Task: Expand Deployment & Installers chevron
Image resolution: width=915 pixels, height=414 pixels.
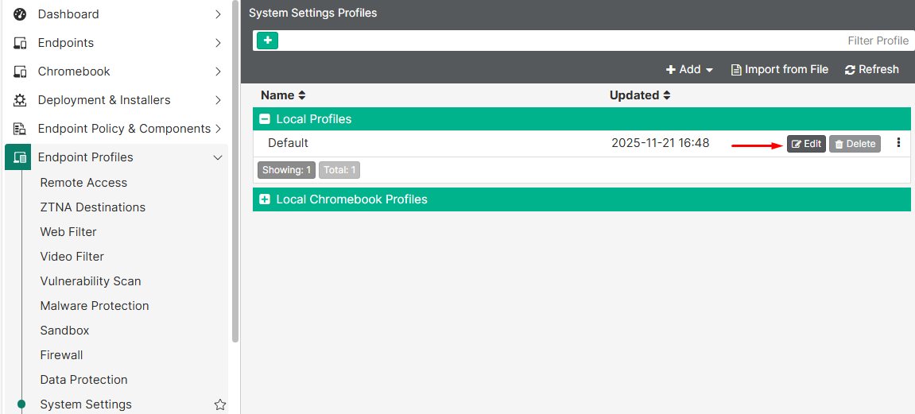Action: point(219,99)
